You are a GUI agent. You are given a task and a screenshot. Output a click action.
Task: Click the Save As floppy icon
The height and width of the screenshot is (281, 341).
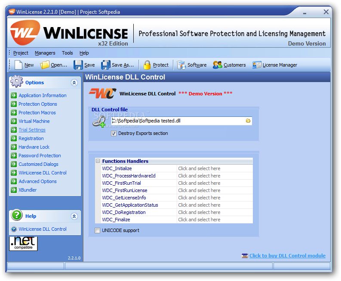pos(106,65)
